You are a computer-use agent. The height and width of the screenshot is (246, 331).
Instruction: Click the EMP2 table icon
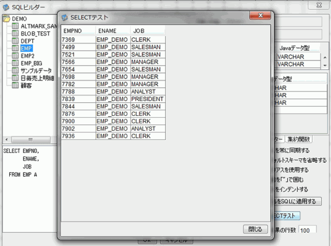click(15, 56)
